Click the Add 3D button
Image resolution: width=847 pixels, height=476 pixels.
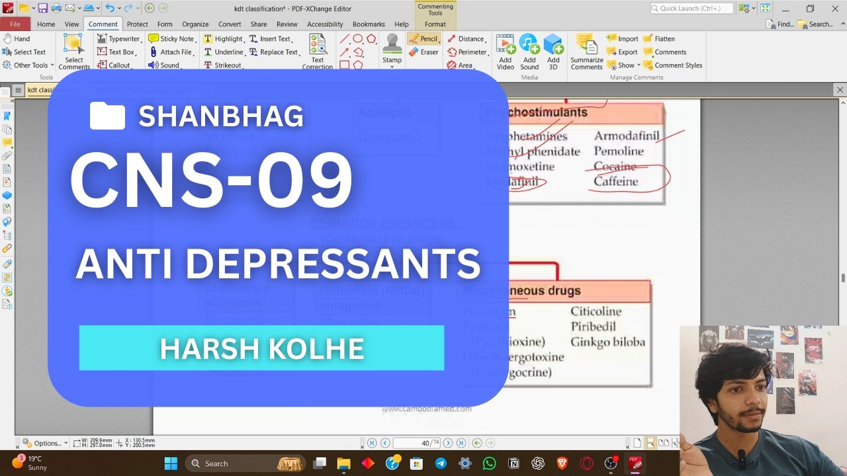553,52
